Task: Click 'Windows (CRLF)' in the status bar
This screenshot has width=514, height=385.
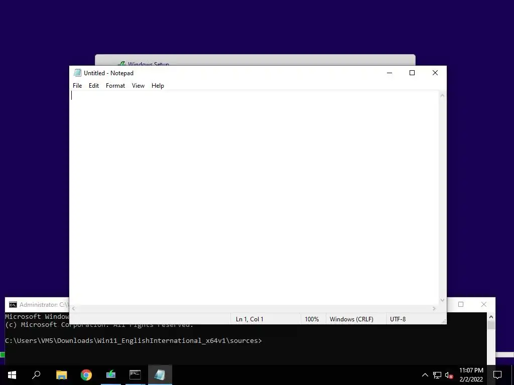Action: pyautogui.click(x=351, y=319)
